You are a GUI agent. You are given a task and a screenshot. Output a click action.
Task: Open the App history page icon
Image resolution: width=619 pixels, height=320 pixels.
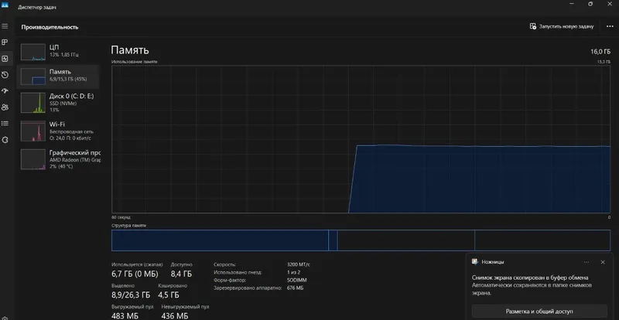[5, 75]
